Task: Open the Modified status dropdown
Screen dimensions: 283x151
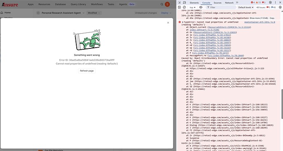Action: coord(94,13)
